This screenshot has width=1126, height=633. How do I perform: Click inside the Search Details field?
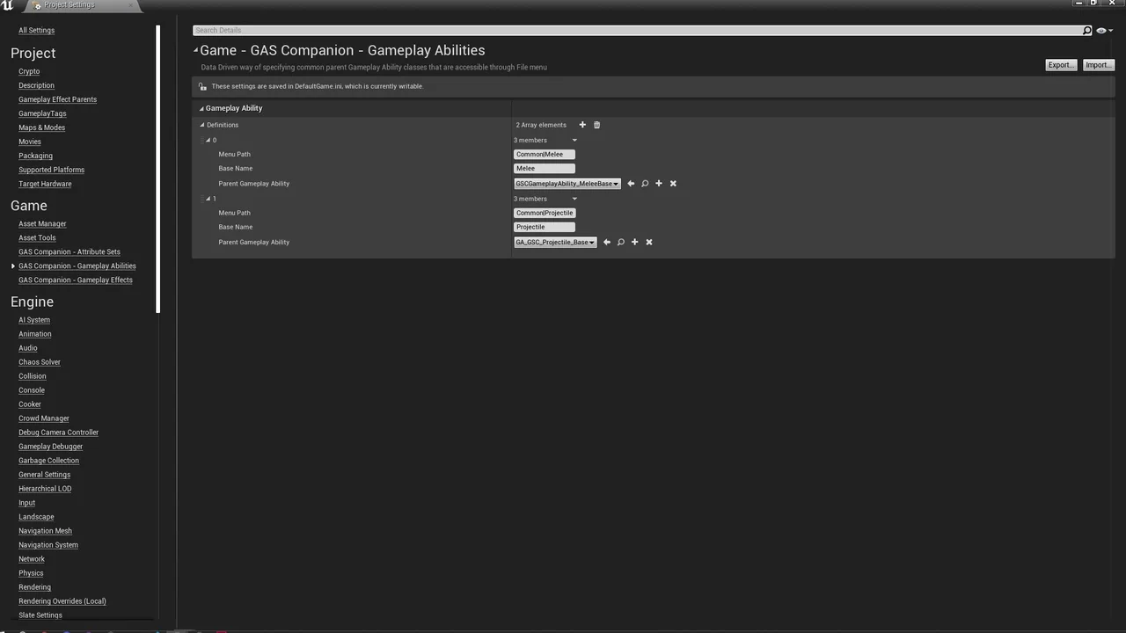coord(528,30)
